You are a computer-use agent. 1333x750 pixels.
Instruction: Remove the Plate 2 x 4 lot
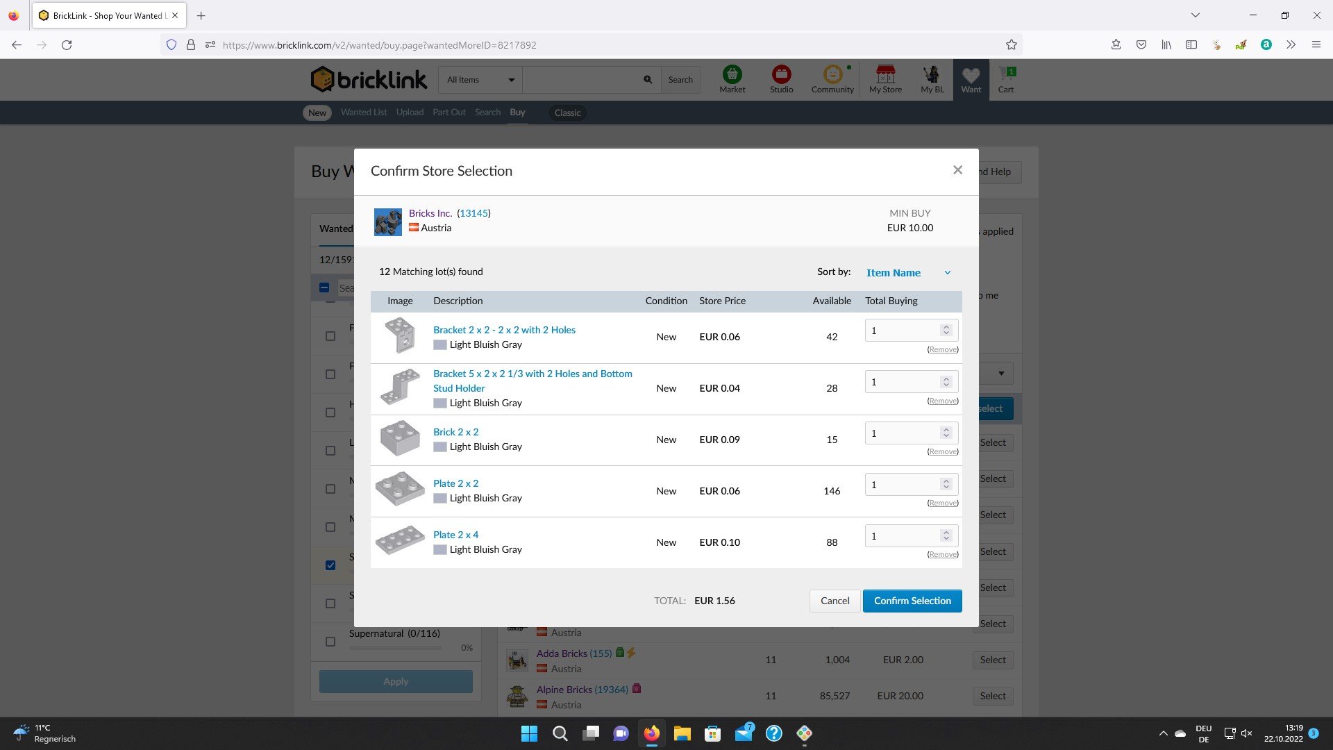click(x=942, y=554)
